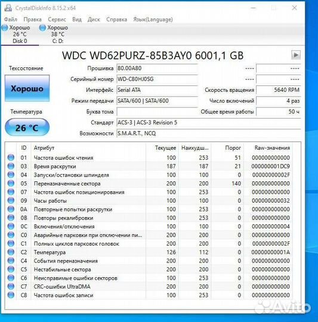Click the status icon for attribute 07
The height and width of the screenshot is (322, 318).
pos(11,192)
